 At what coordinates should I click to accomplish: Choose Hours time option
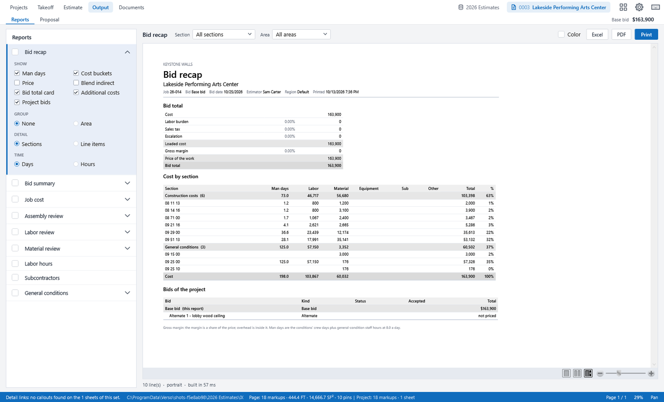[x=76, y=164]
